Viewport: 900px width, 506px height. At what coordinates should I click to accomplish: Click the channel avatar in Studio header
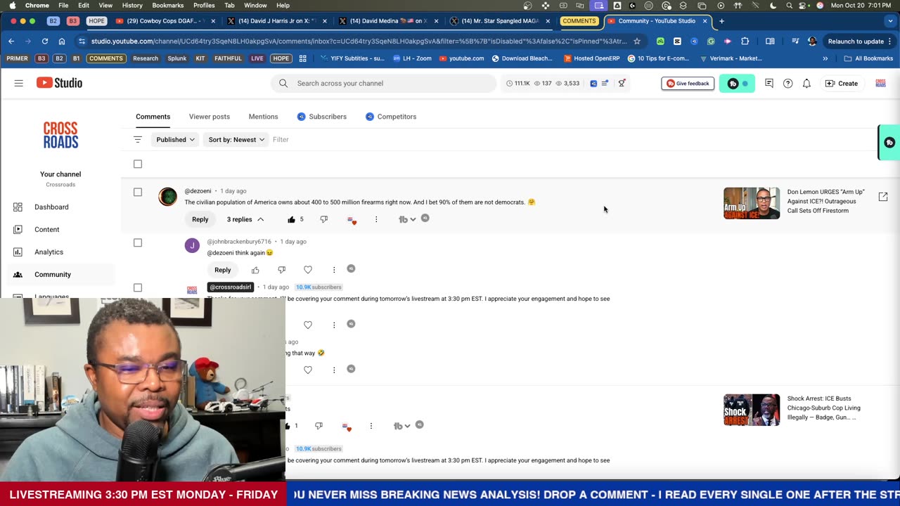(880, 84)
